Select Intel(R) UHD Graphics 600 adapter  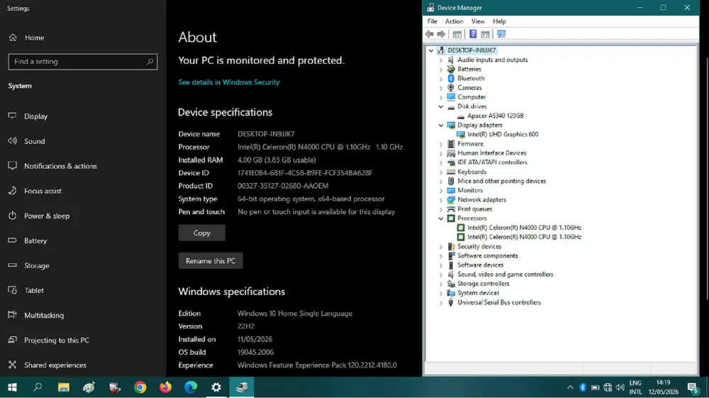pyautogui.click(x=503, y=134)
